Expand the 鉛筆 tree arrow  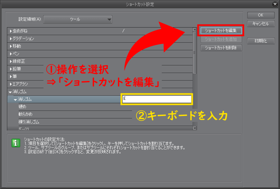(x=11, y=69)
